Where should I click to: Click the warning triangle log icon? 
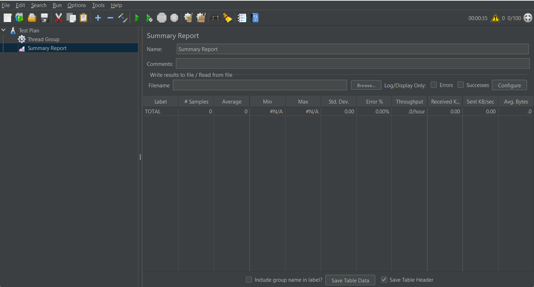[495, 18]
